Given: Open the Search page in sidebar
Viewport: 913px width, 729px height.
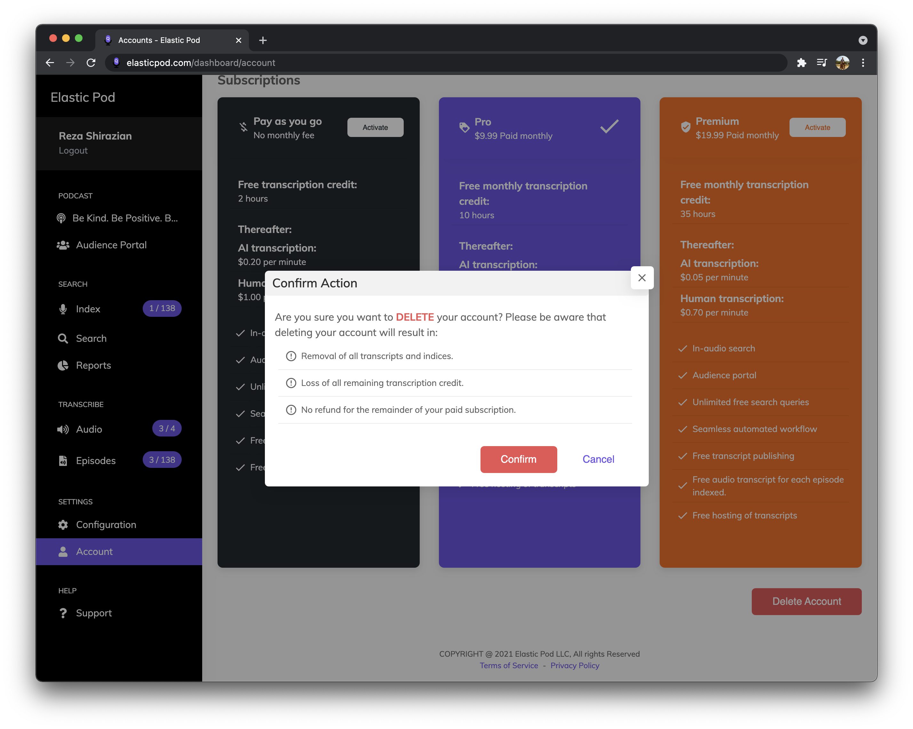Looking at the screenshot, I should [x=91, y=339].
